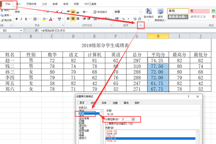The width and height of the screenshot is (216, 144).
Task: Apply the 检查单元格 cell style
Action: pos(178,17)
